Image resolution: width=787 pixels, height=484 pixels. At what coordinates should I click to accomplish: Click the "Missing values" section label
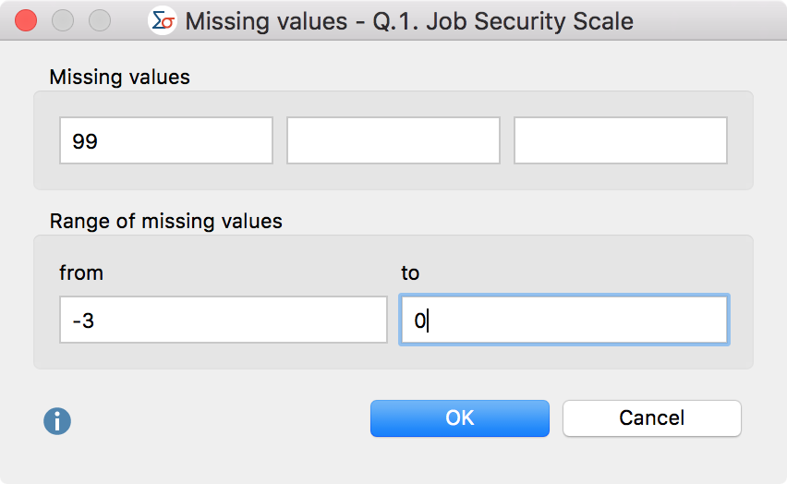120,78
